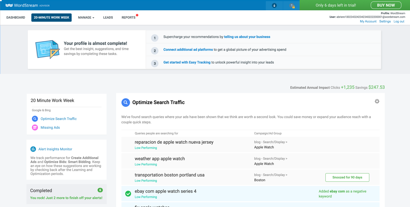Click You rock! Just 2 more message
This screenshot has height=207, width=410.
tap(66, 198)
